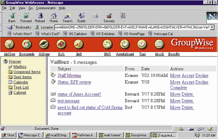
Task: Open the Month calendar round icon
Action: pyautogui.click(x=159, y=45)
